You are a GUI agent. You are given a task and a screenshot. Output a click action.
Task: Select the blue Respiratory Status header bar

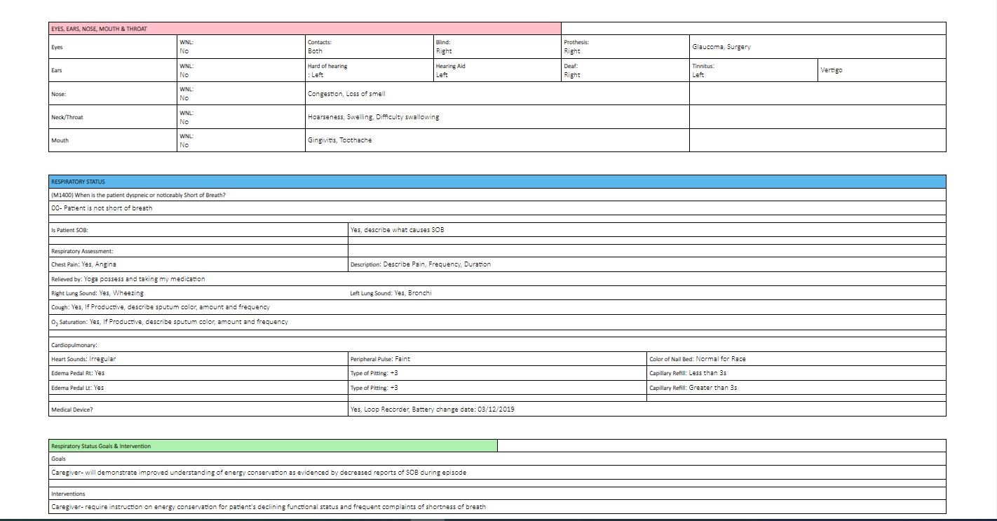(496, 182)
